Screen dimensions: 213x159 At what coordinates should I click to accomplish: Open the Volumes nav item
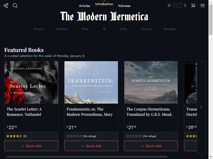[x=124, y=6]
